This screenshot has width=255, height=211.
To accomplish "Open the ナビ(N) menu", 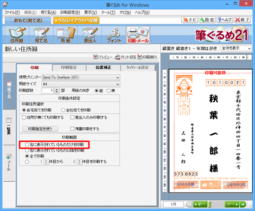I will coord(125,13).
